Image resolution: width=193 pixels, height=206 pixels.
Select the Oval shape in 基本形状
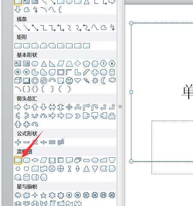point(35,64)
